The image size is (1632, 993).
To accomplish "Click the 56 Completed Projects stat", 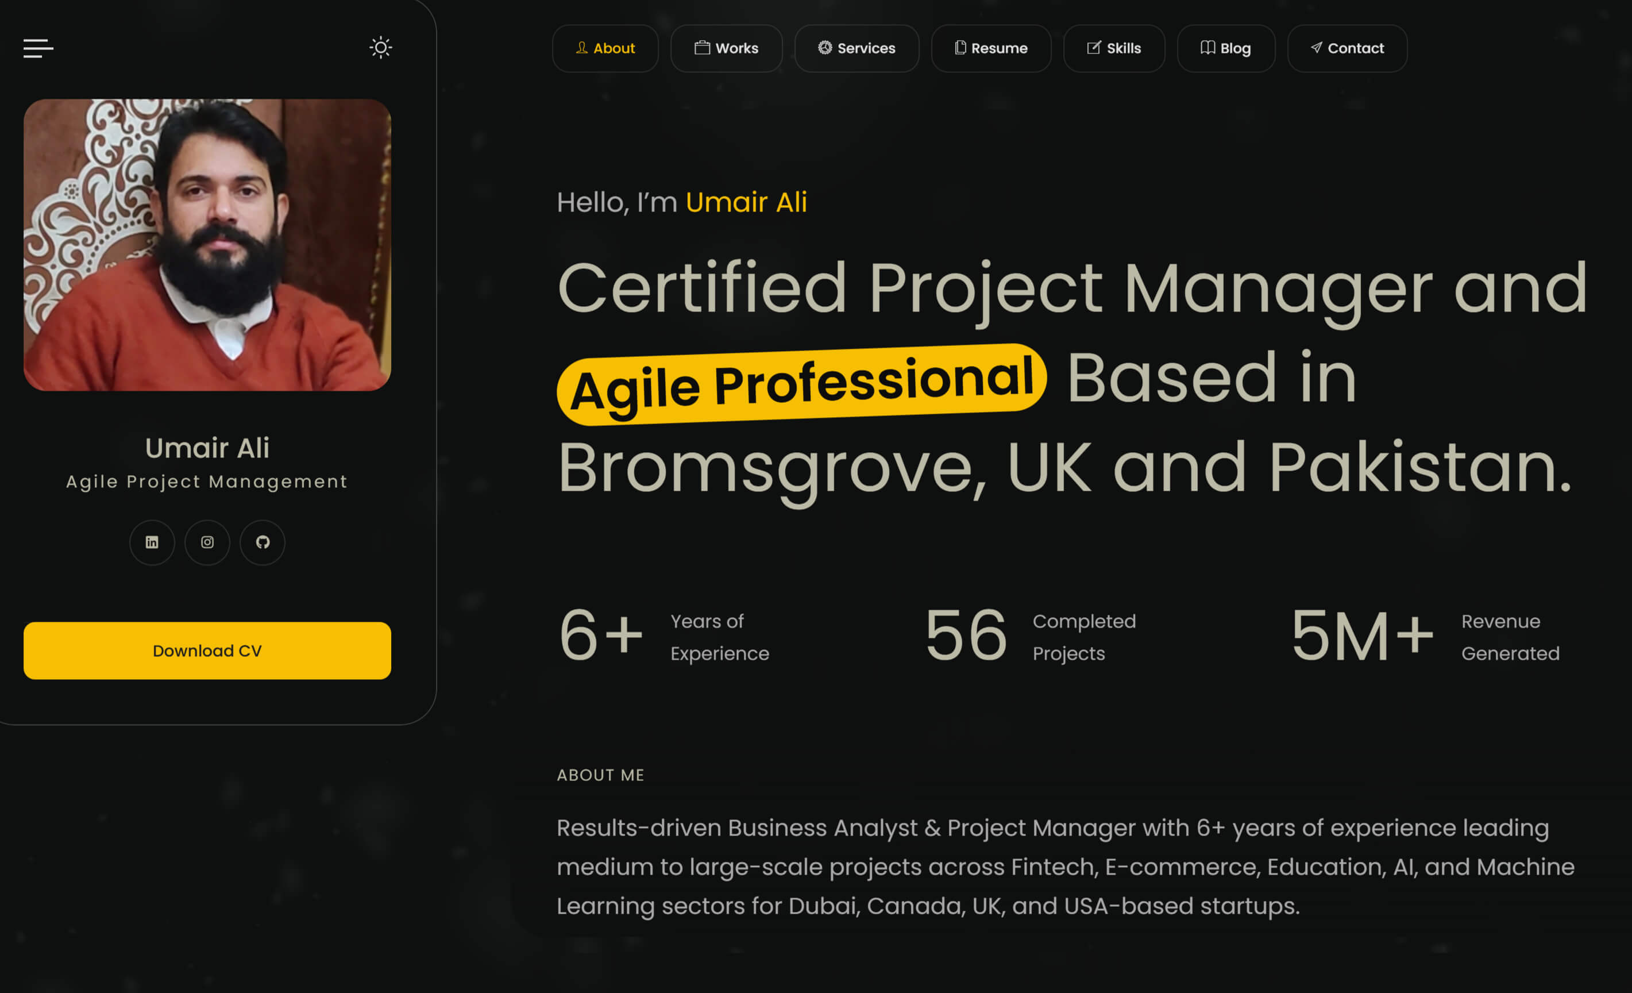I will pos(1031,637).
